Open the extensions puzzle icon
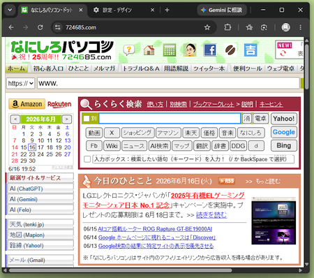 click(227, 27)
